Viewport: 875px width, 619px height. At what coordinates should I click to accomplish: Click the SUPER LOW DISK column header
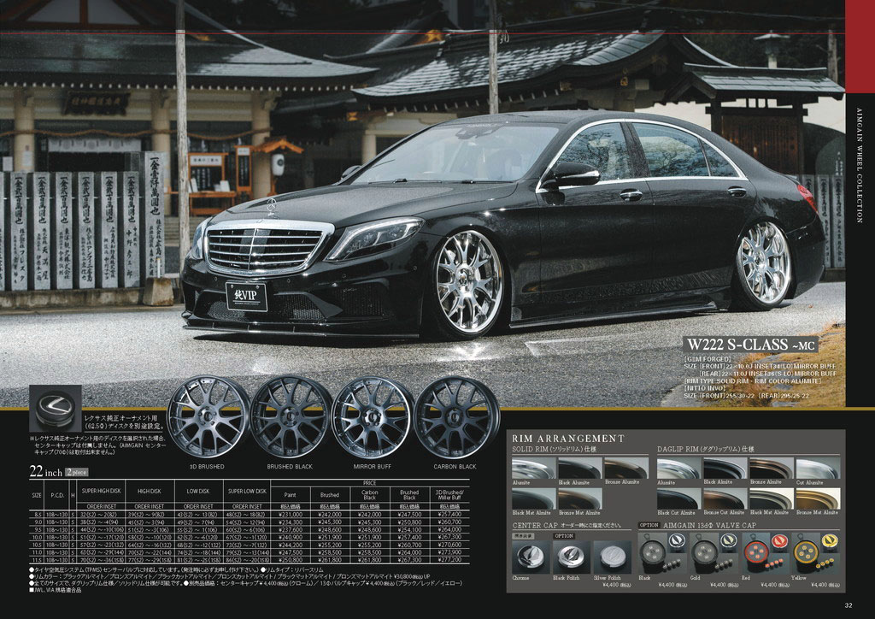pos(247,491)
